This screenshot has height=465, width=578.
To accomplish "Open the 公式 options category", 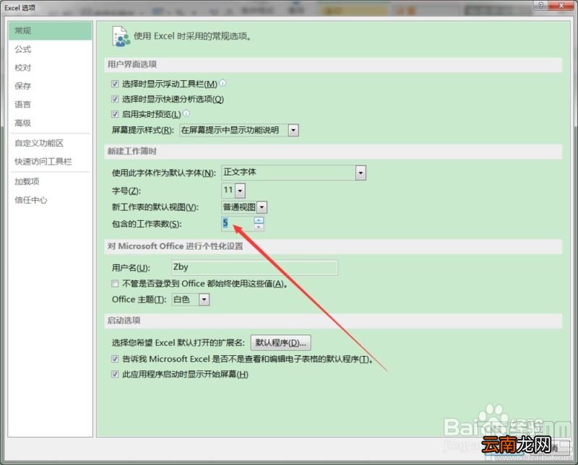I will [x=50, y=49].
